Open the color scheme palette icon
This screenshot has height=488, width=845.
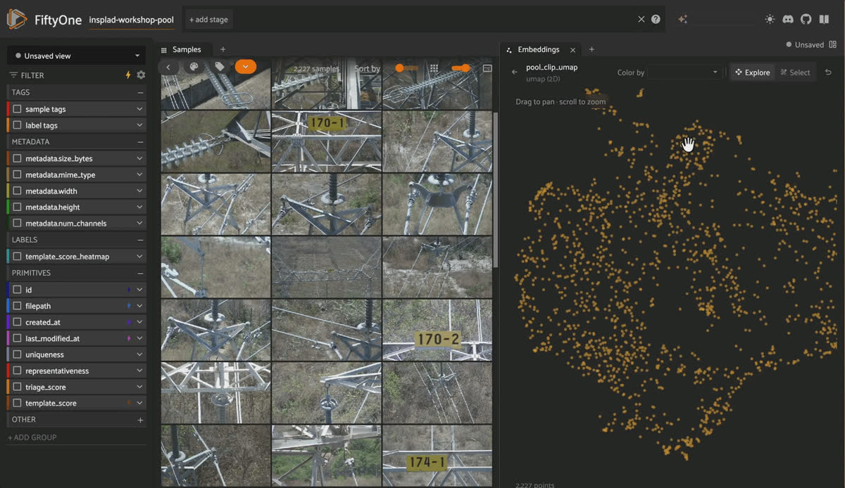pos(194,68)
